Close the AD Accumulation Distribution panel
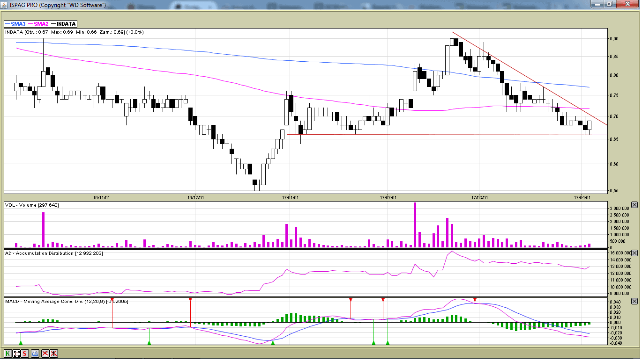642x361 pixels. [635, 253]
